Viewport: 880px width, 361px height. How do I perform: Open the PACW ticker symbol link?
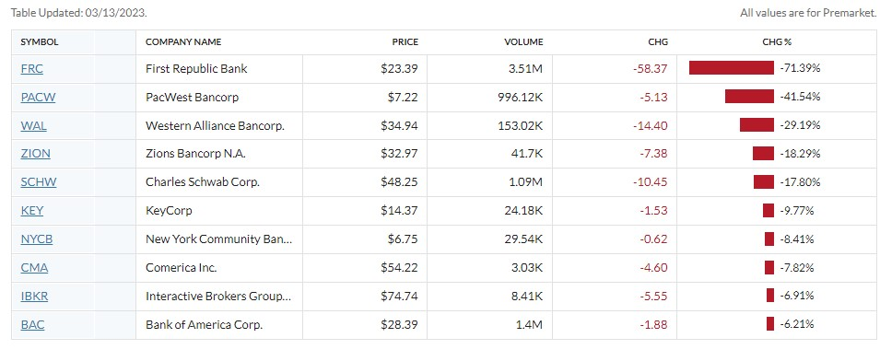point(38,98)
